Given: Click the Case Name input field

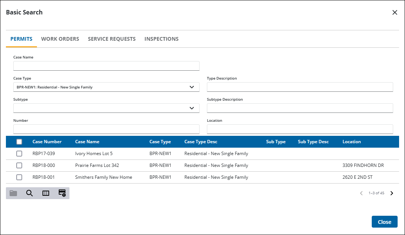Looking at the screenshot, I should click(106, 66).
